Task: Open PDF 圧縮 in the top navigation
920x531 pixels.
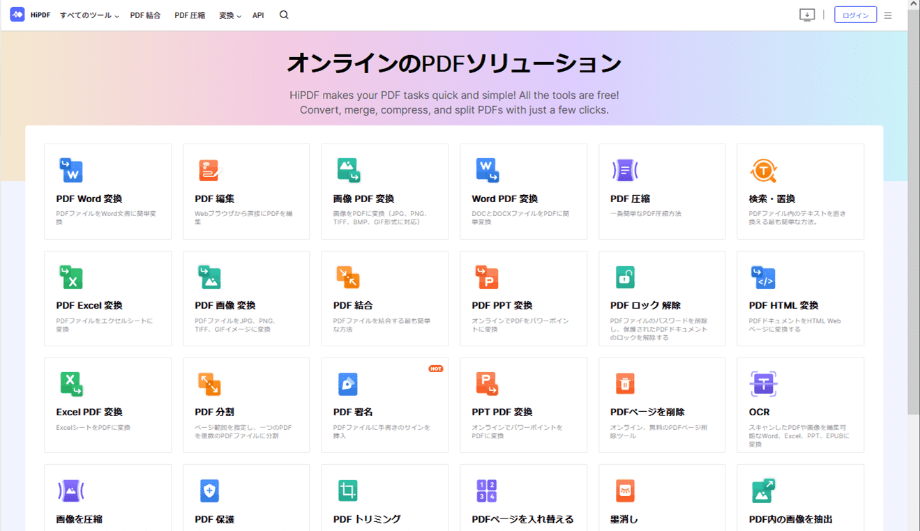Action: 190,15
